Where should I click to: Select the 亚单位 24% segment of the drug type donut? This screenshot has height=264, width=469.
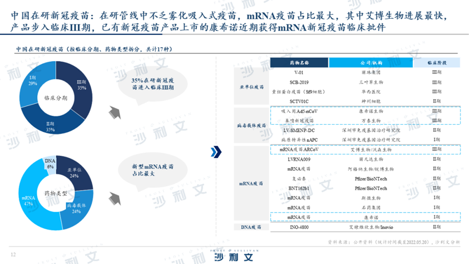click(x=75, y=172)
